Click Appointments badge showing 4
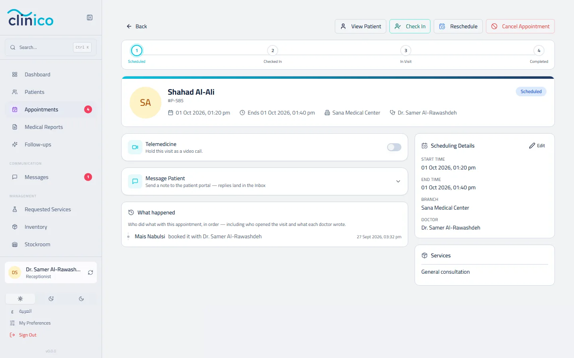Image resolution: width=574 pixels, height=358 pixels. coord(88,109)
